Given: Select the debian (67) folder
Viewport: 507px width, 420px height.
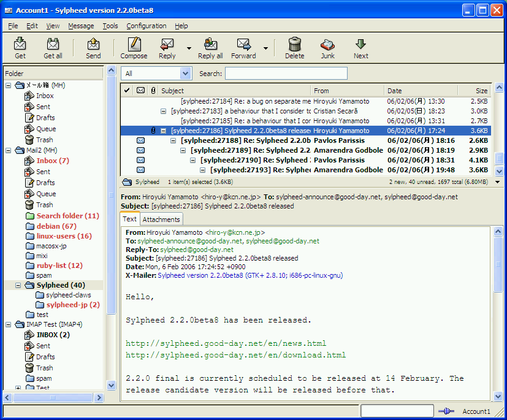Looking at the screenshot, I should 56,227.
